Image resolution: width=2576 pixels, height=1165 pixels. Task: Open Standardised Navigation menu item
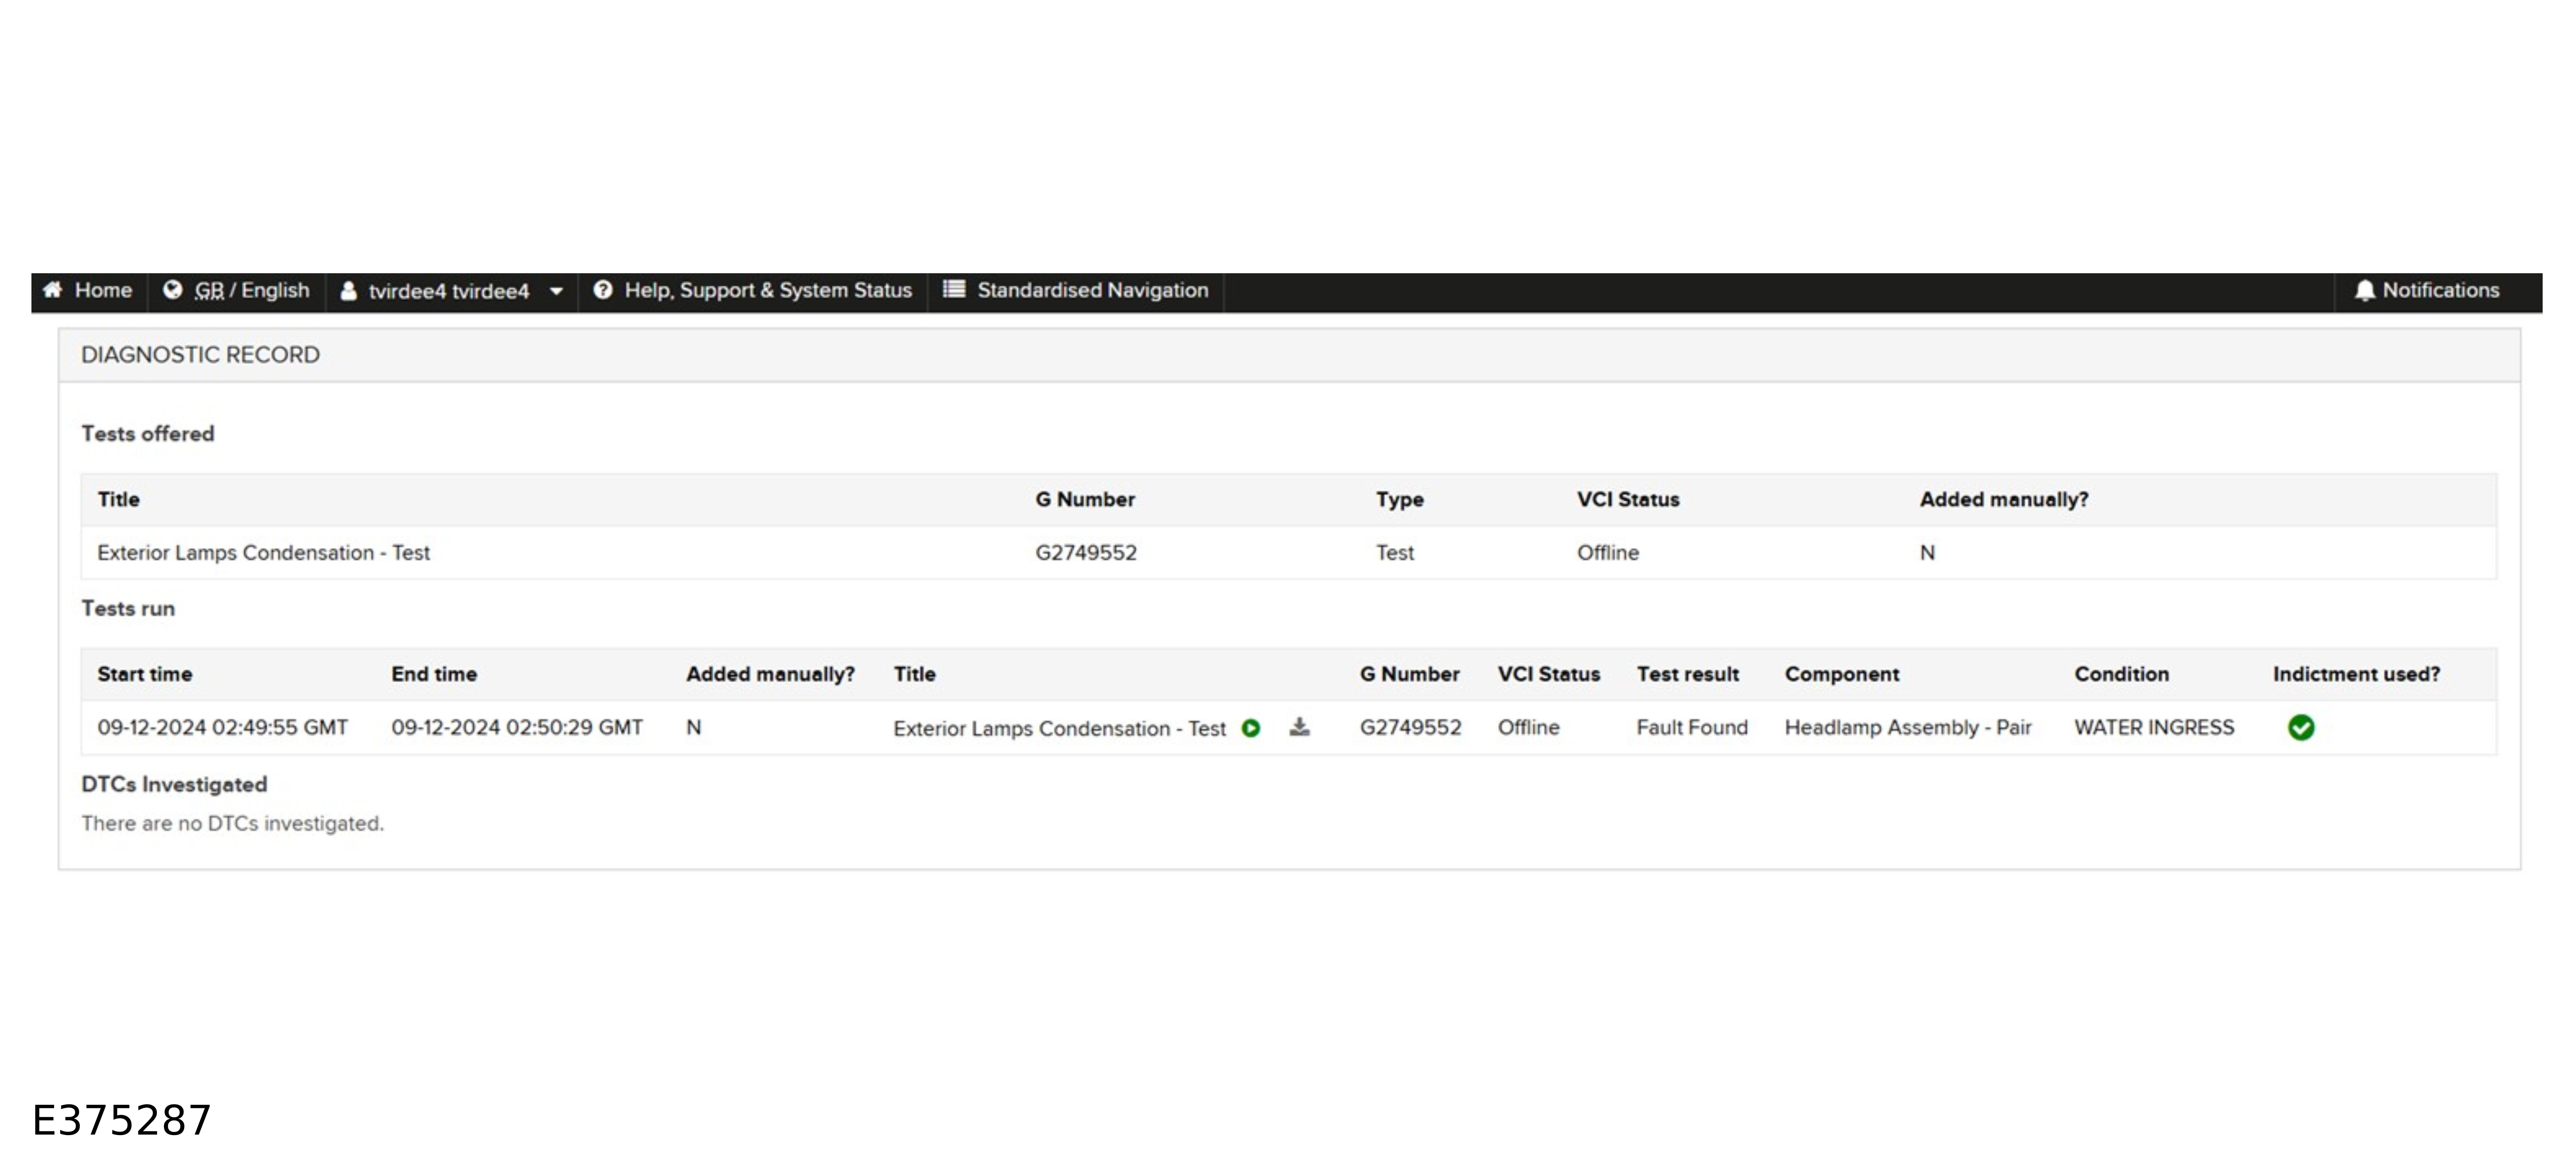pos(1092,290)
